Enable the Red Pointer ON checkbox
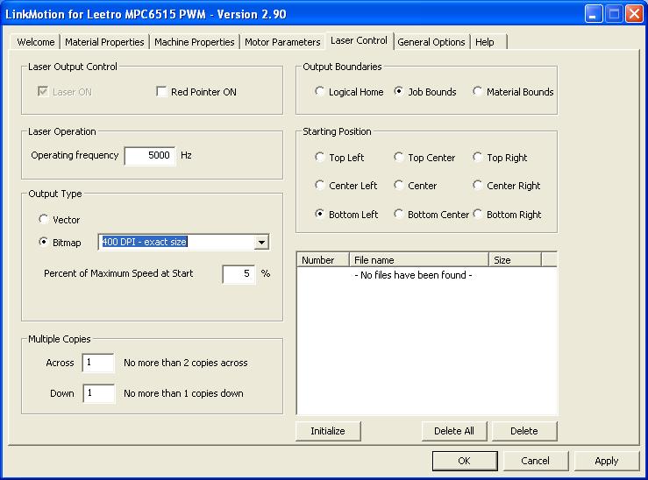The image size is (648, 480). pos(161,92)
